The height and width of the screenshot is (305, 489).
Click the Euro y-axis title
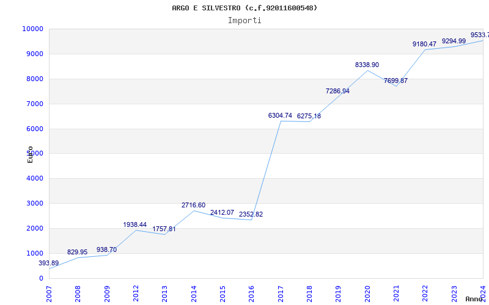pyautogui.click(x=30, y=154)
